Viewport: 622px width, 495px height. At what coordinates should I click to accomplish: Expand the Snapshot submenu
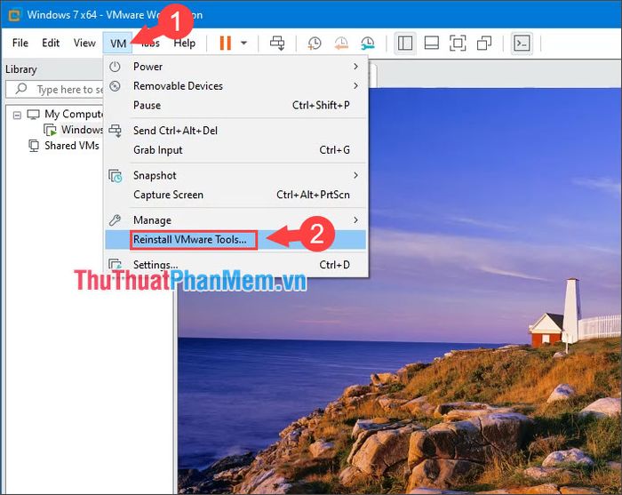coord(235,175)
